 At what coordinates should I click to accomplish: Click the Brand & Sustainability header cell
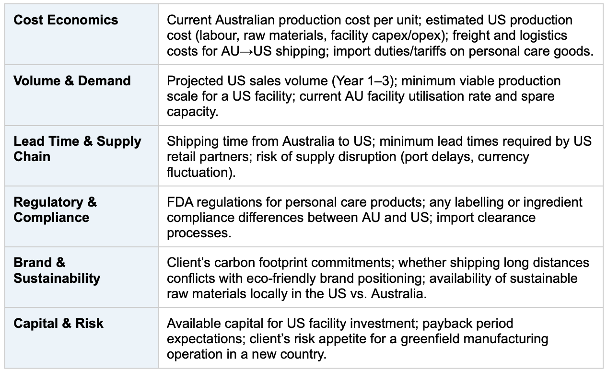click(81, 277)
